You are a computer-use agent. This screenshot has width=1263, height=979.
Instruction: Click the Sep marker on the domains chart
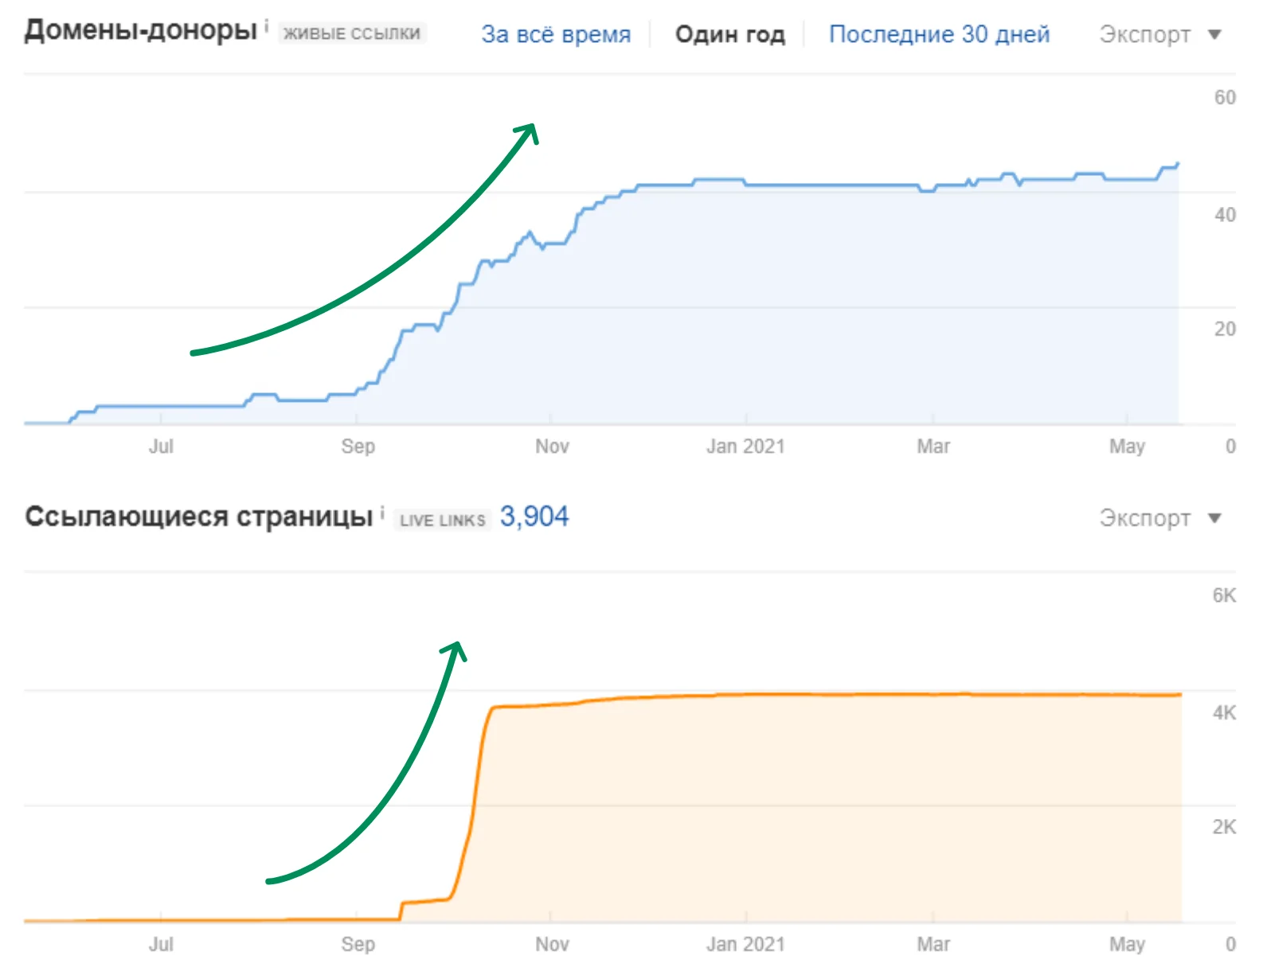358,446
